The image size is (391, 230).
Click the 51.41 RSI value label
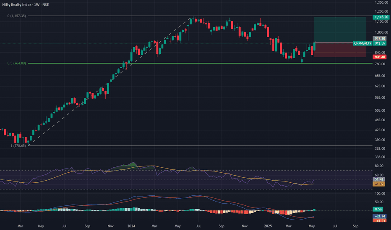379,179
